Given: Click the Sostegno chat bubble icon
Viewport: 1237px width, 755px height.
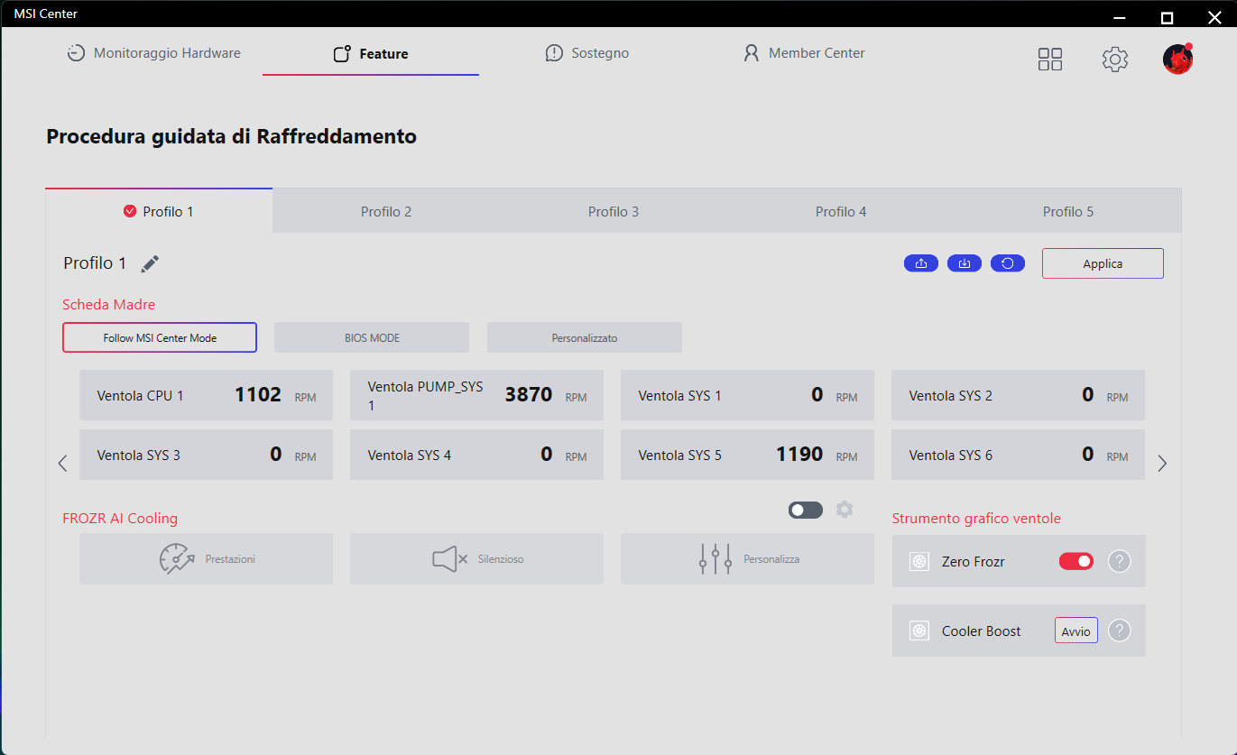Looking at the screenshot, I should 554,53.
